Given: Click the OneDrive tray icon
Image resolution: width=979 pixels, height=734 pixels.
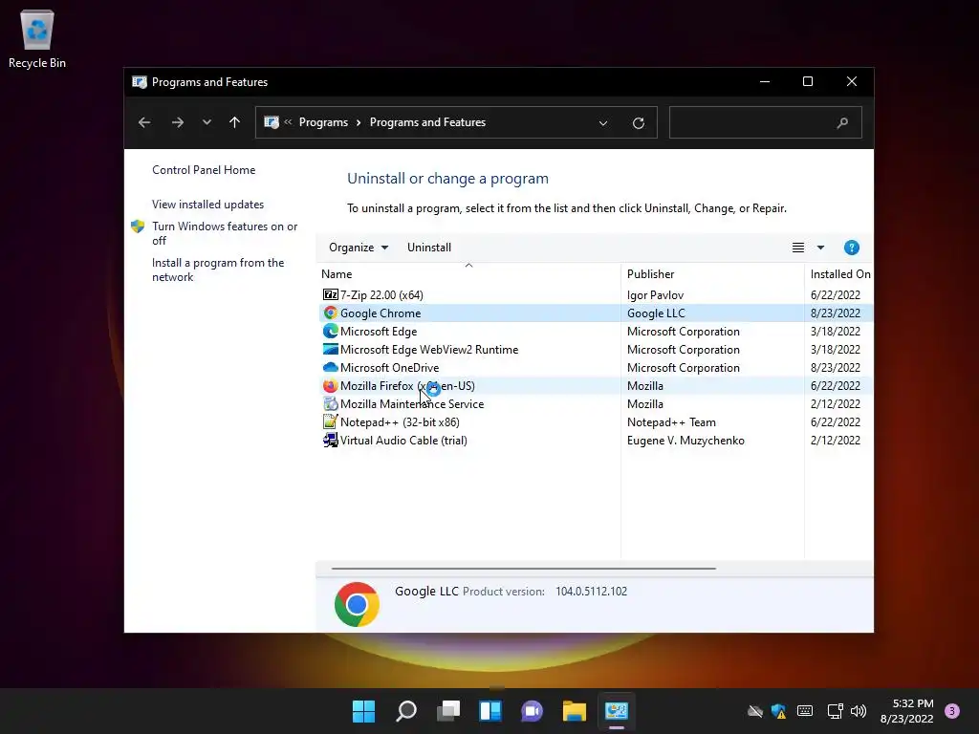Looking at the screenshot, I should pos(755,711).
